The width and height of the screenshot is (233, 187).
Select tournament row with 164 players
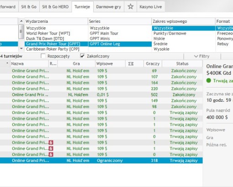(x=101, y=83)
